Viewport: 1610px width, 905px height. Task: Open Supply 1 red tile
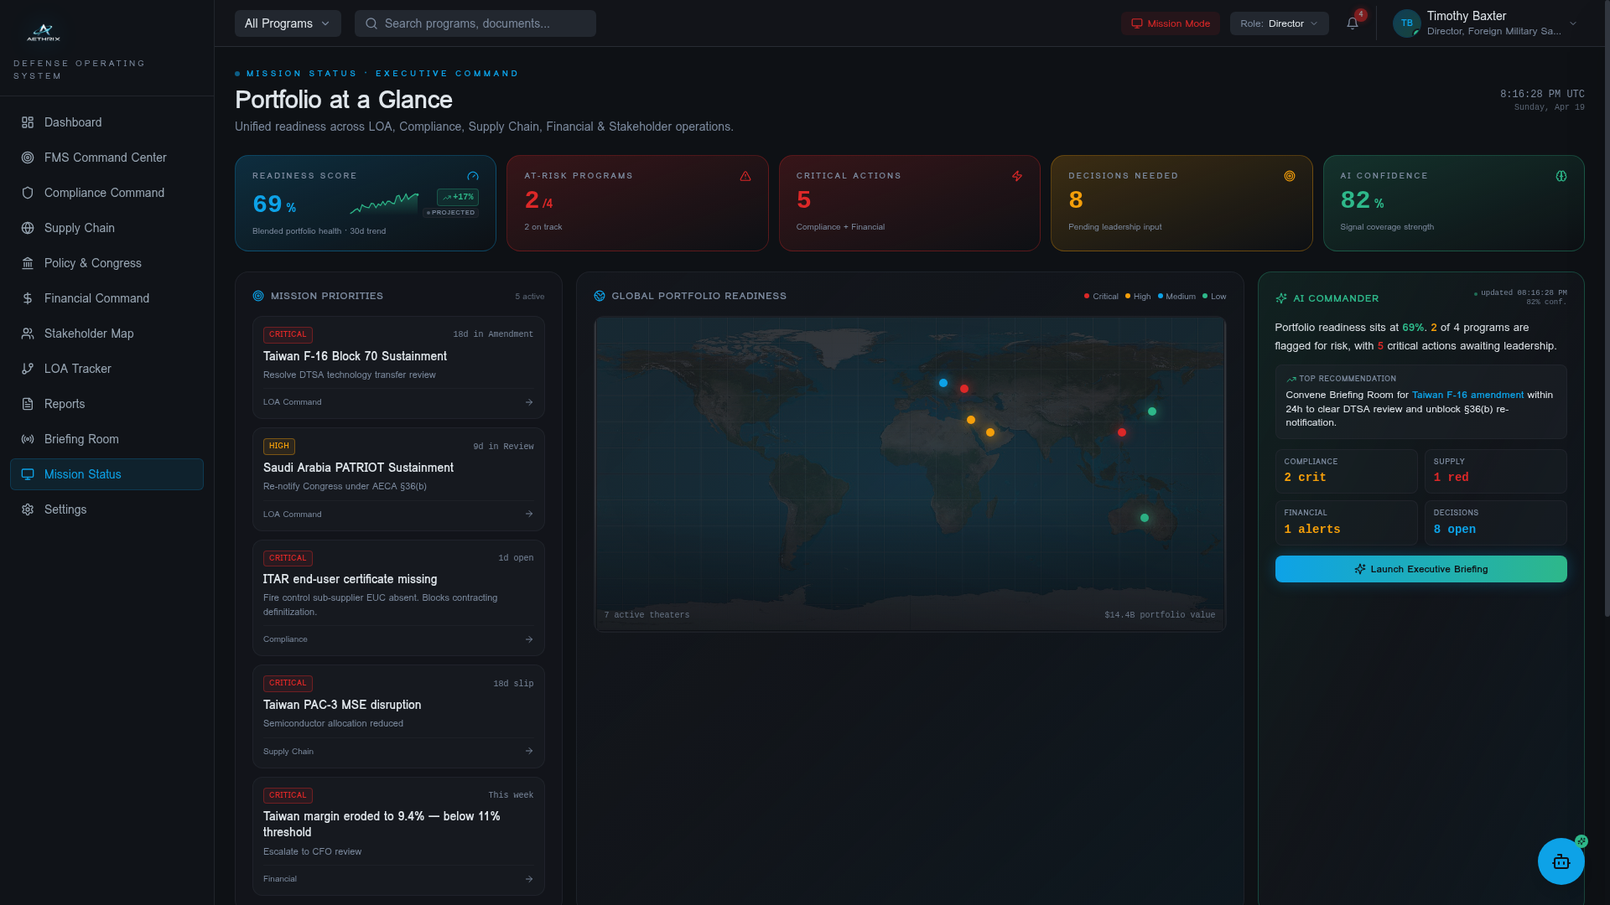click(x=1495, y=471)
